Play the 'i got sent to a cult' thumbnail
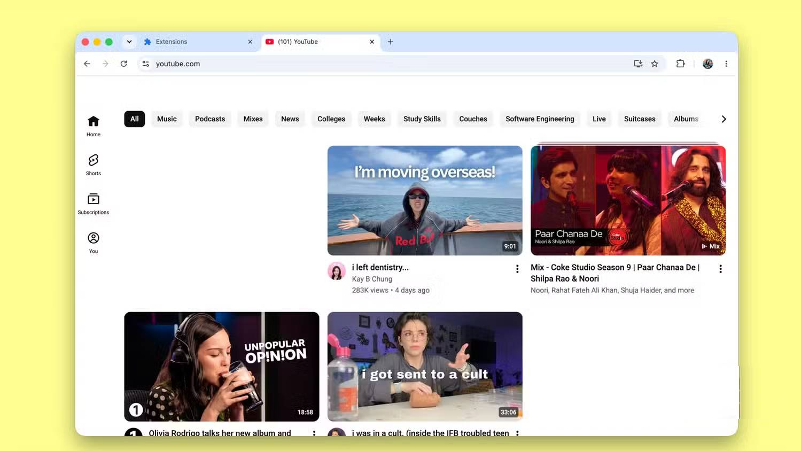 [425, 367]
